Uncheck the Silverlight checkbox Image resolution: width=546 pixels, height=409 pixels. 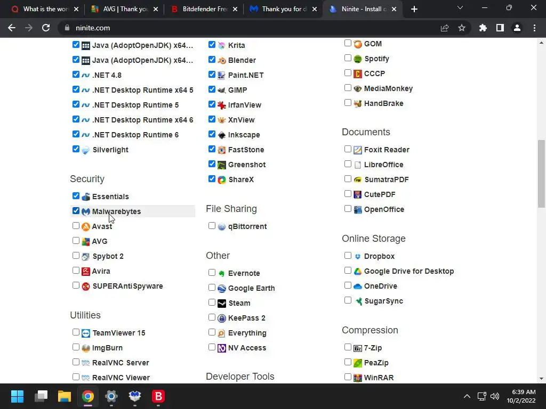click(x=76, y=149)
